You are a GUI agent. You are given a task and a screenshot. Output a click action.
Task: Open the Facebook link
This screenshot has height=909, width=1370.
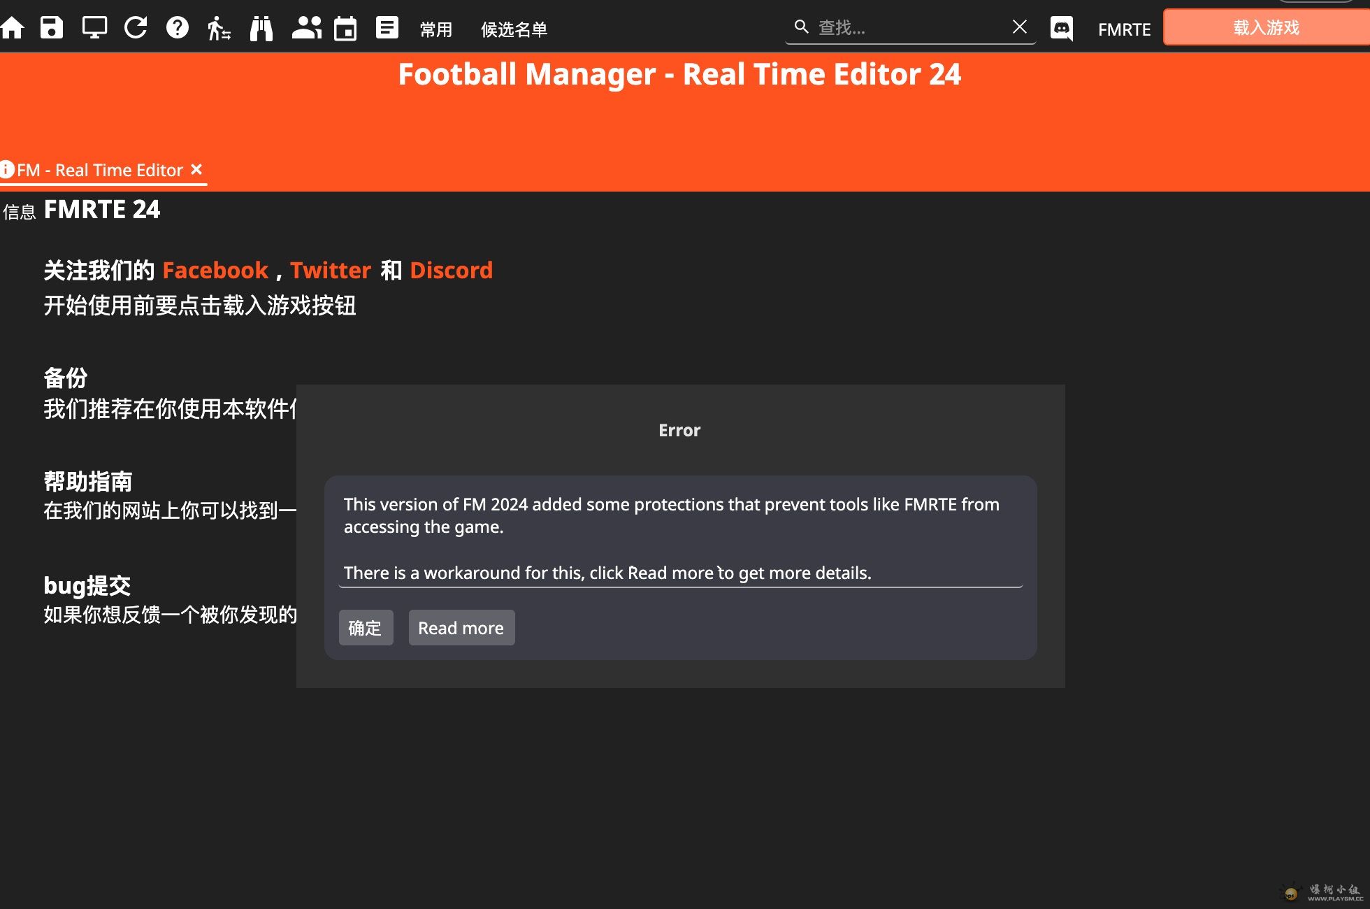click(x=215, y=270)
